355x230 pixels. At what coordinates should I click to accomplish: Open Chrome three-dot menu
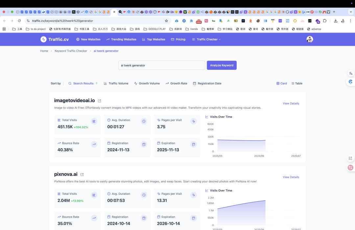[350, 21]
